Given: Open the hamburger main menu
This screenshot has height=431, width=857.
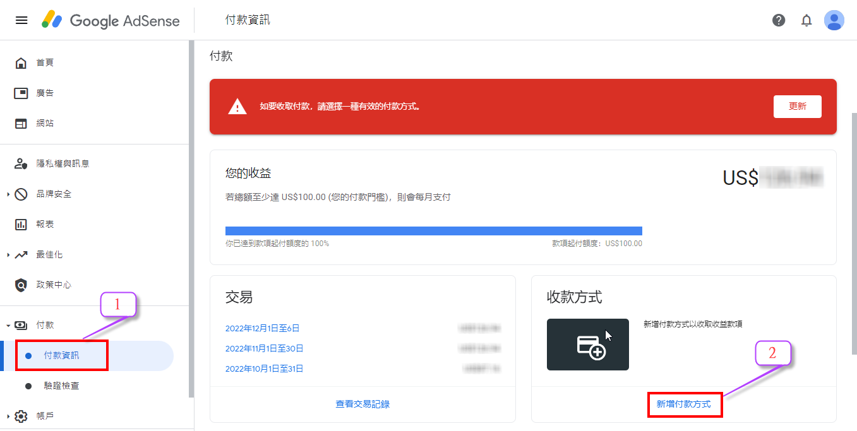Looking at the screenshot, I should [21, 20].
